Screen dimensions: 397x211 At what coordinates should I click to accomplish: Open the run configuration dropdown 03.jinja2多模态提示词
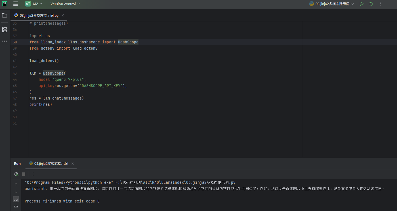pos(331,4)
